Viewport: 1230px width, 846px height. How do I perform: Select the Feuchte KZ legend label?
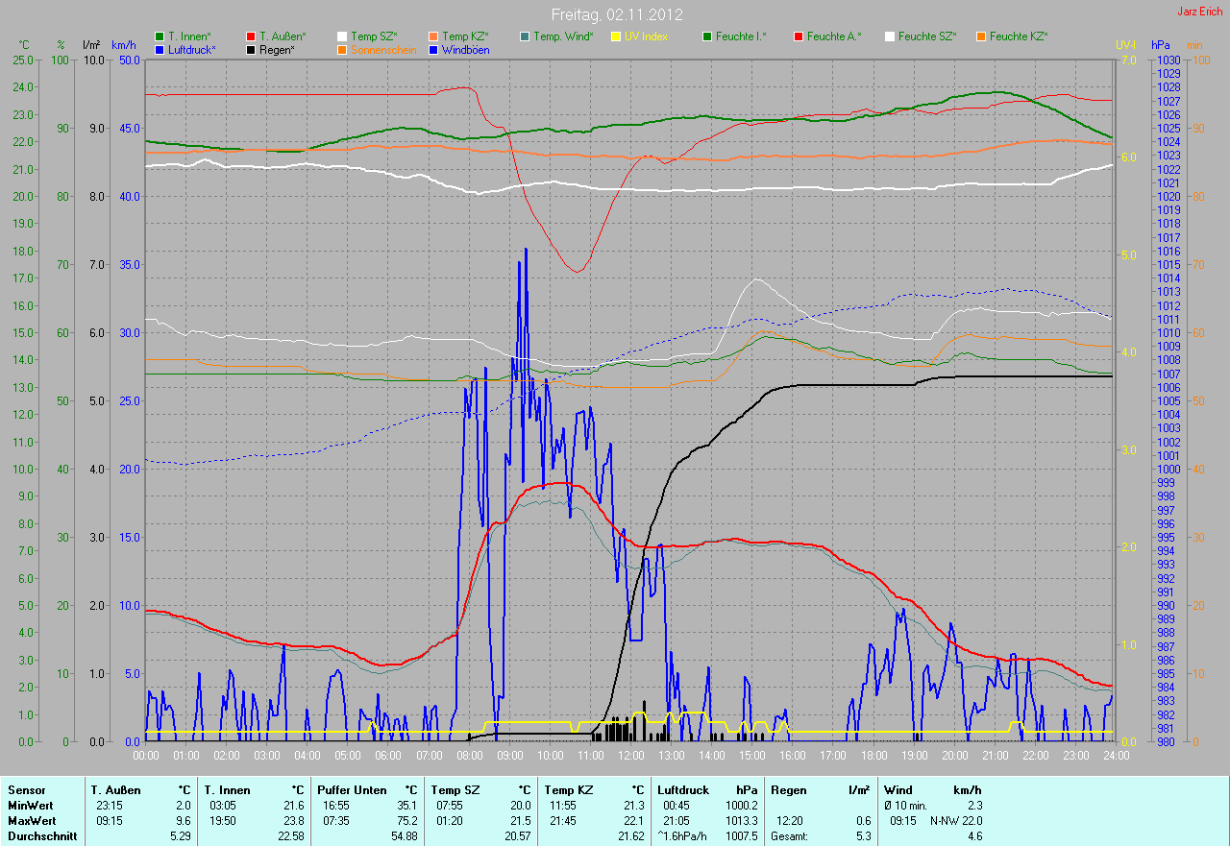click(1018, 36)
